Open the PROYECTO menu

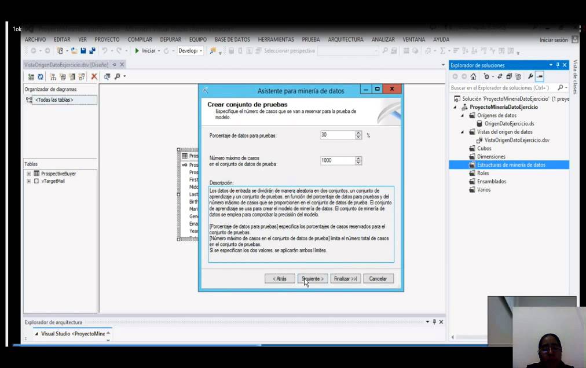[x=107, y=39]
